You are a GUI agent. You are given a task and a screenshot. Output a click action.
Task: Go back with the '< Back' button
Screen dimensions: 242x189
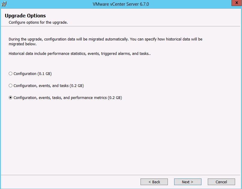click(x=154, y=182)
